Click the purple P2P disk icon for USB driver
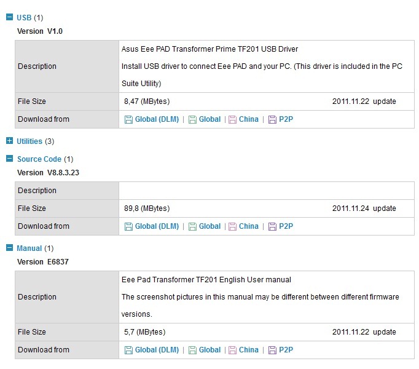The height and width of the screenshot is (369, 419). click(272, 119)
